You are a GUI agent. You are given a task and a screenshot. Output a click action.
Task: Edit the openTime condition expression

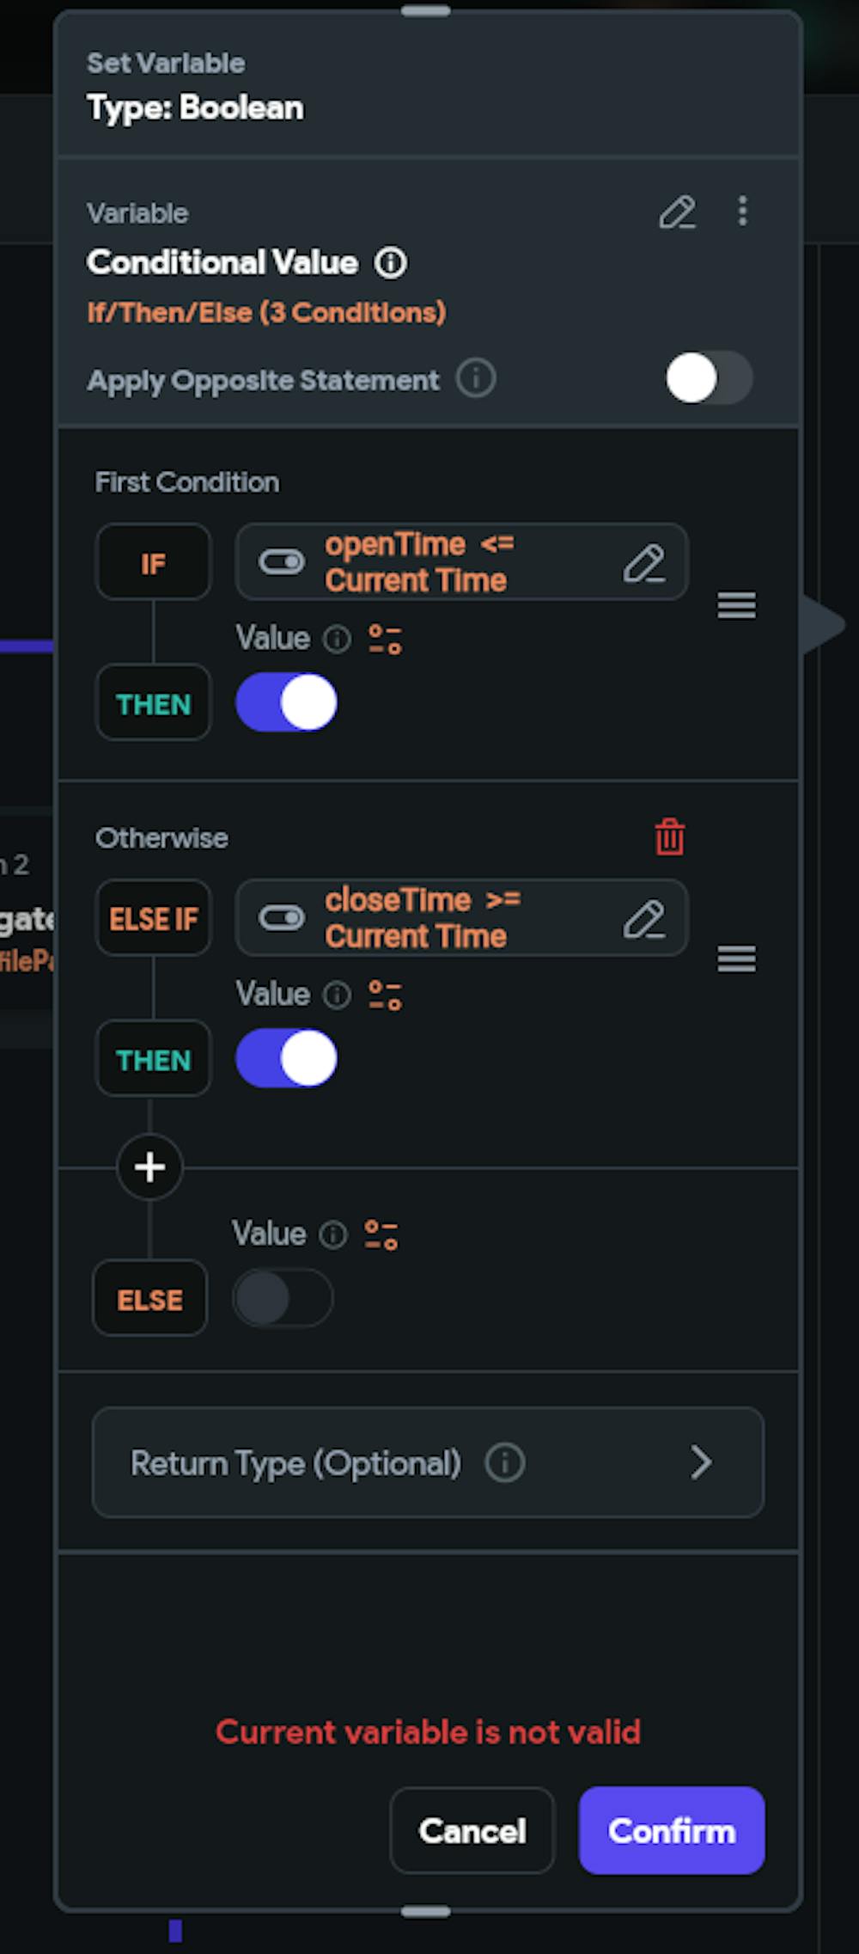(x=647, y=563)
